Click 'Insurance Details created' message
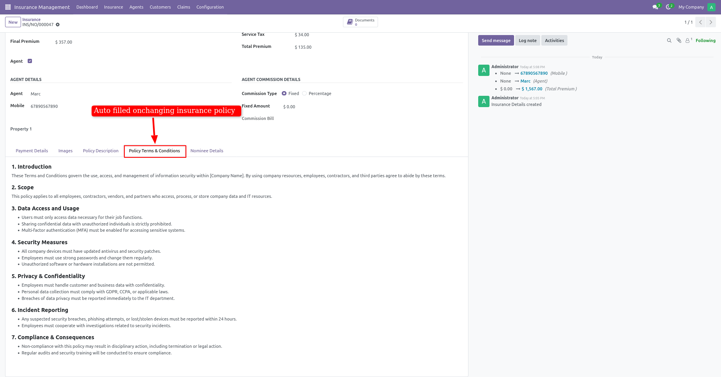Screen dimensions: 721x377 516,104
